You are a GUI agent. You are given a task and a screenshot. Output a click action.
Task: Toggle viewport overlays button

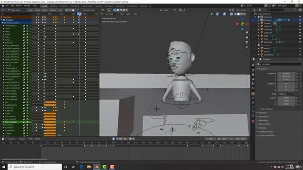click(224, 14)
